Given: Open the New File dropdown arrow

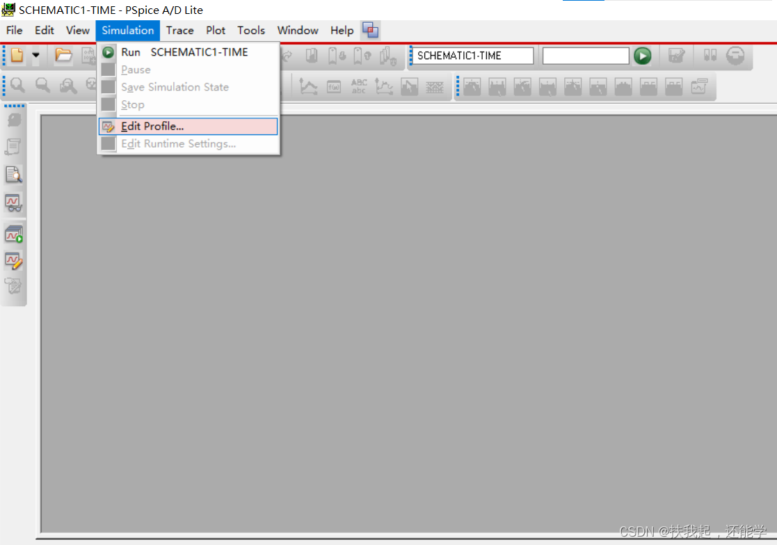Looking at the screenshot, I should point(36,55).
